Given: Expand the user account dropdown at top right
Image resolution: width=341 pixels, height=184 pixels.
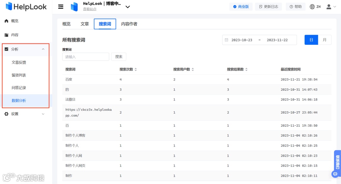Looking at the screenshot, I should 331,7.
